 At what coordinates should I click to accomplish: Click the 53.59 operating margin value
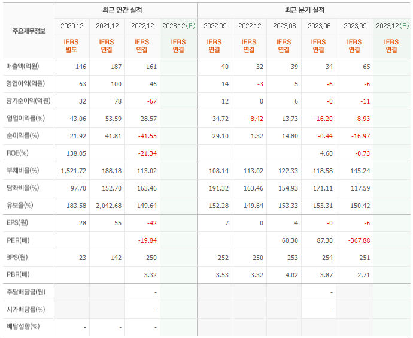pyautogui.click(x=113, y=119)
